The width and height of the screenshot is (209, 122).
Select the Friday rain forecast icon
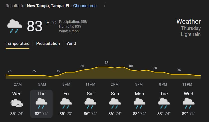pos(66,103)
